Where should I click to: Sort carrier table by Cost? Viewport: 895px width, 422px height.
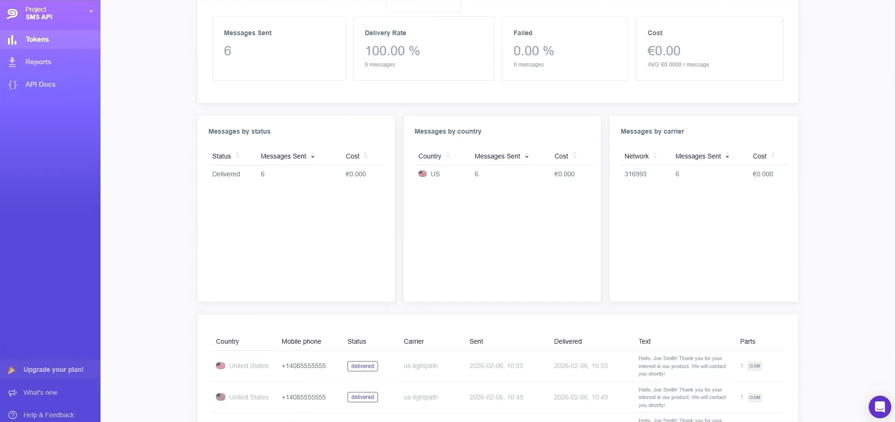click(764, 156)
